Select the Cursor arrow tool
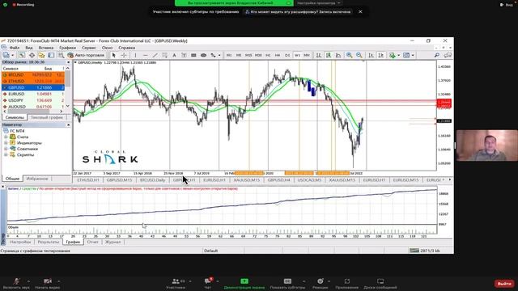The height and width of the screenshot is (291, 518). coord(114,55)
